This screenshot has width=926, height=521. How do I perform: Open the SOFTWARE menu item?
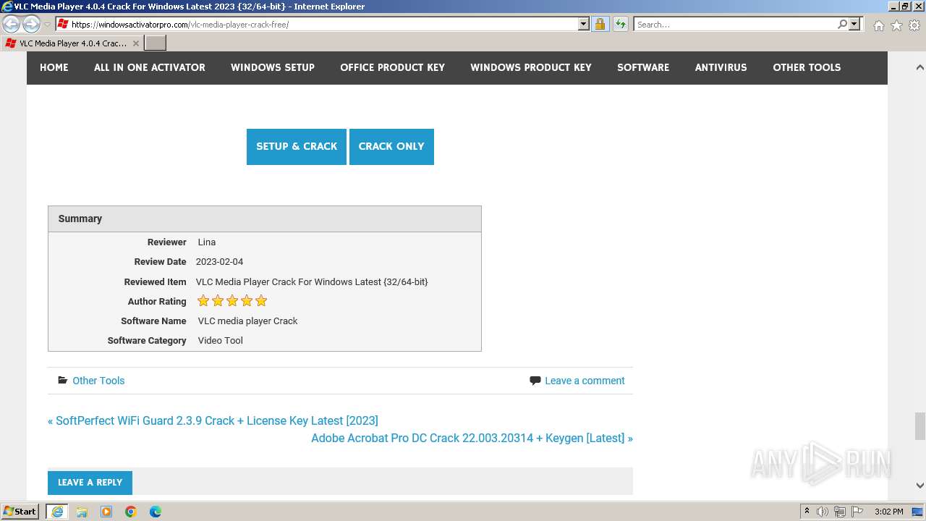coord(643,67)
